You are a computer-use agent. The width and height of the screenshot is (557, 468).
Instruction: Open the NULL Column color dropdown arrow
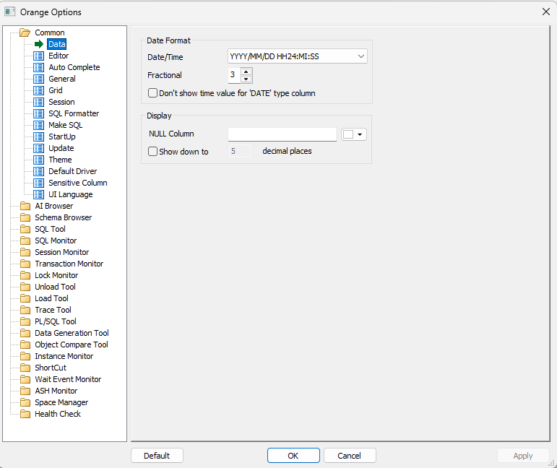(360, 134)
